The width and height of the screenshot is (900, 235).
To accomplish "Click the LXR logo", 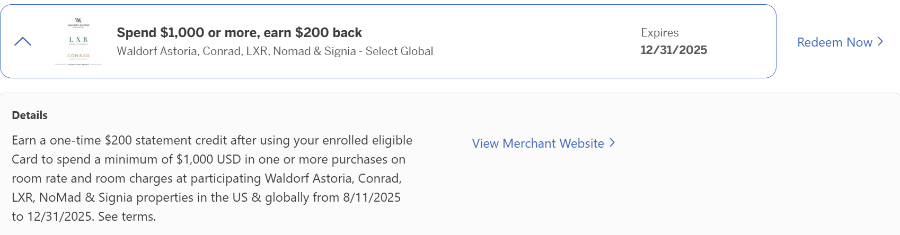I will 78,41.
